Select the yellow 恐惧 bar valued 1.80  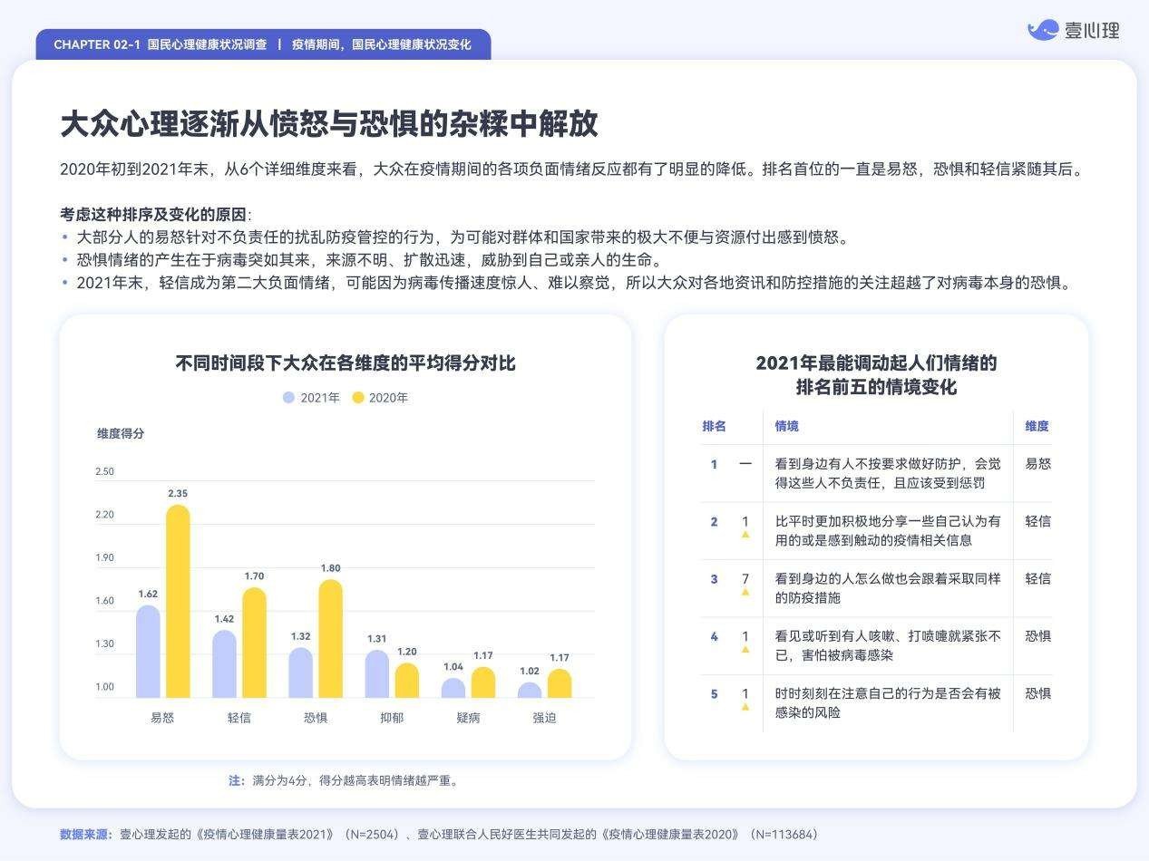click(x=331, y=639)
